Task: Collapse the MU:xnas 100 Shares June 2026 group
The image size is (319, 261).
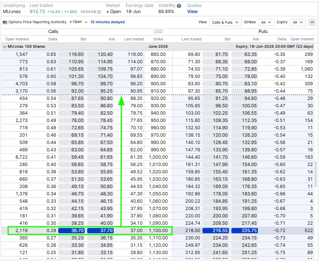Action: 4,46
